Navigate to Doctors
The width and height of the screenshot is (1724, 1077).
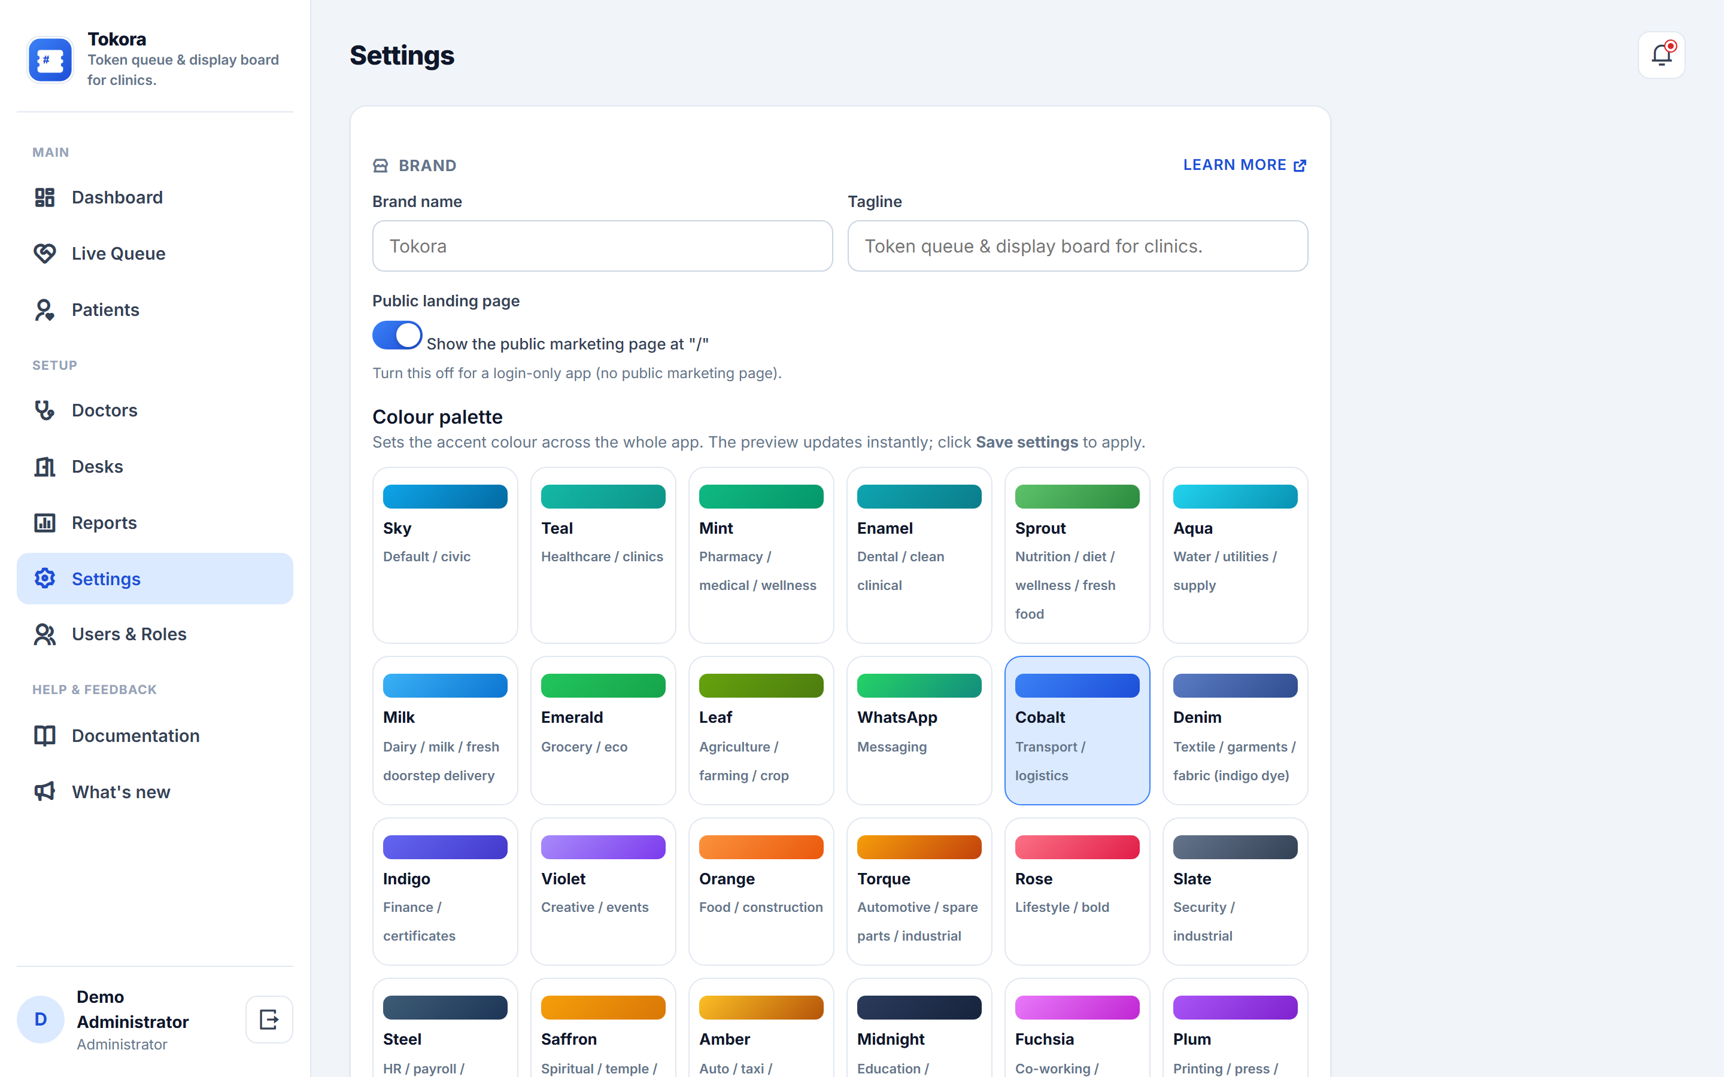(155, 410)
